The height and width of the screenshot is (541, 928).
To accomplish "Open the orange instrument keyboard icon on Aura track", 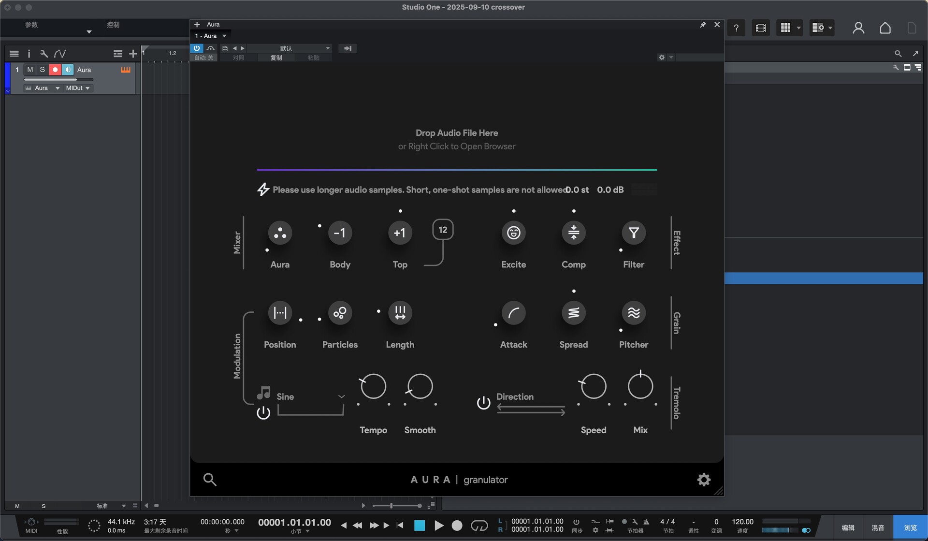I will point(126,70).
